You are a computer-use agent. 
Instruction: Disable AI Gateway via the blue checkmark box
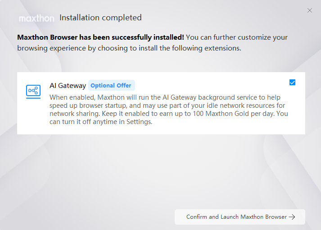click(292, 83)
